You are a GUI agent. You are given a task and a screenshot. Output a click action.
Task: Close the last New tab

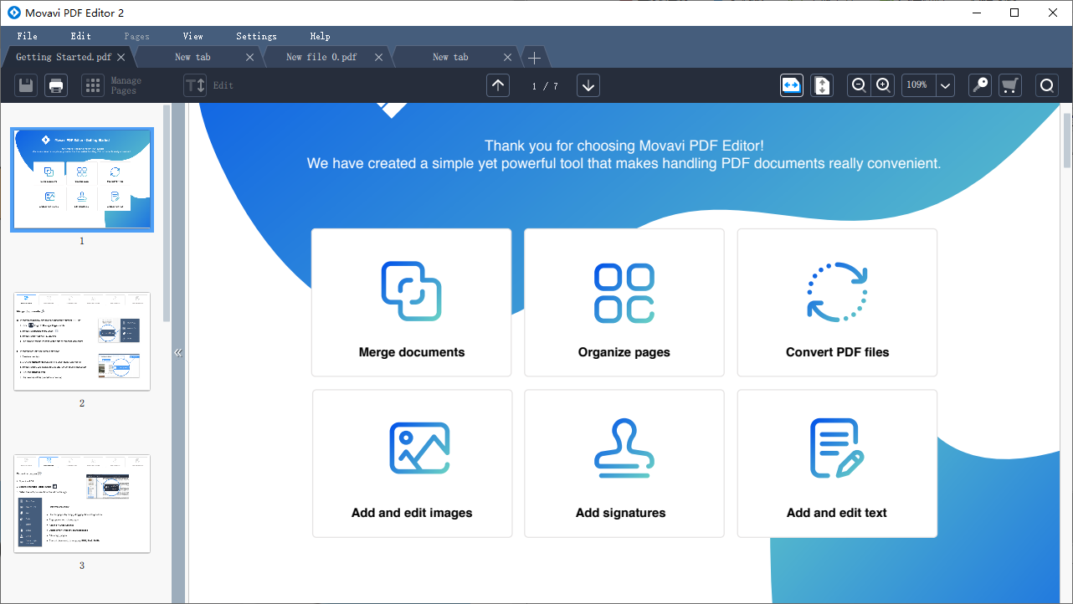(x=508, y=57)
